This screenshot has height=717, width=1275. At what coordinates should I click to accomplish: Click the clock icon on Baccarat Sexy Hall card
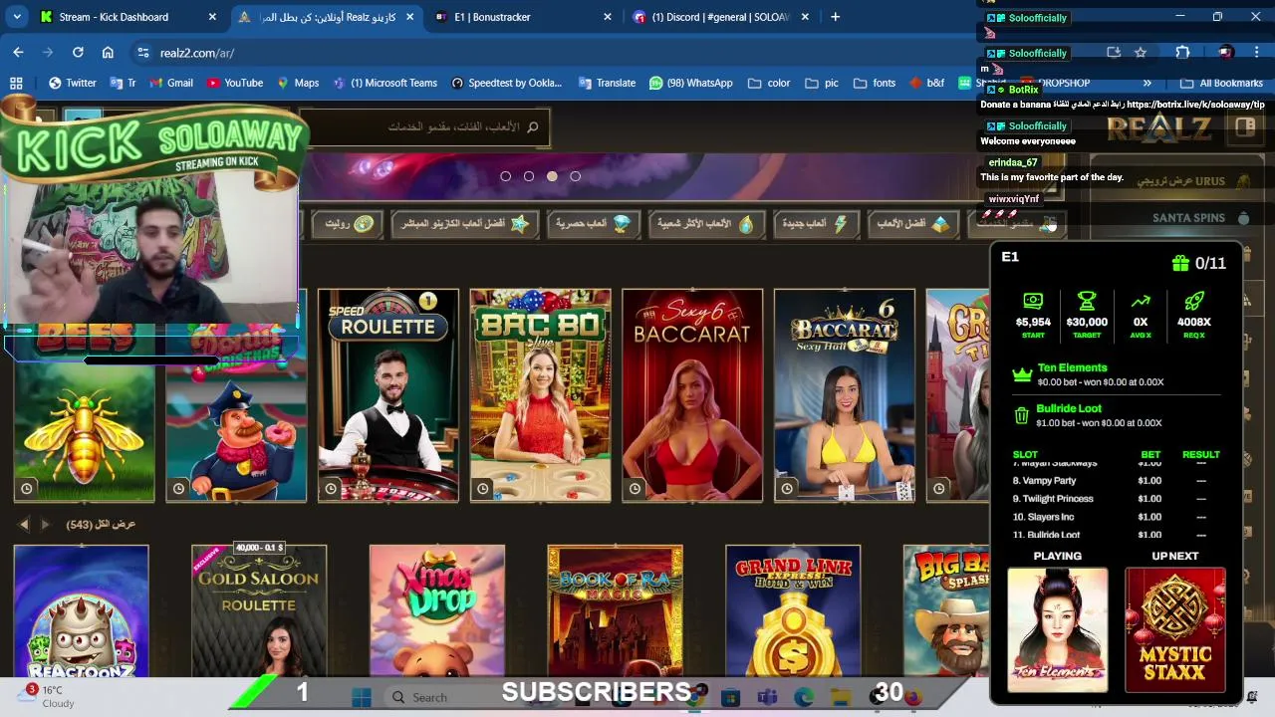(x=788, y=488)
